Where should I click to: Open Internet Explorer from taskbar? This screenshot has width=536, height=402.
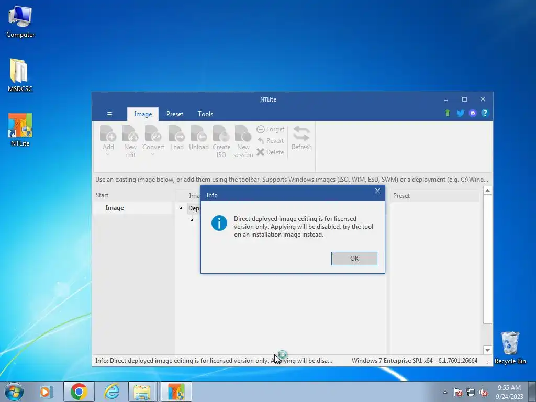click(111, 392)
